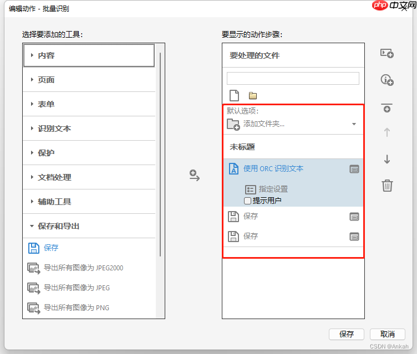Click the PNG export image icon
The width and height of the screenshot is (417, 354).
(x=34, y=308)
